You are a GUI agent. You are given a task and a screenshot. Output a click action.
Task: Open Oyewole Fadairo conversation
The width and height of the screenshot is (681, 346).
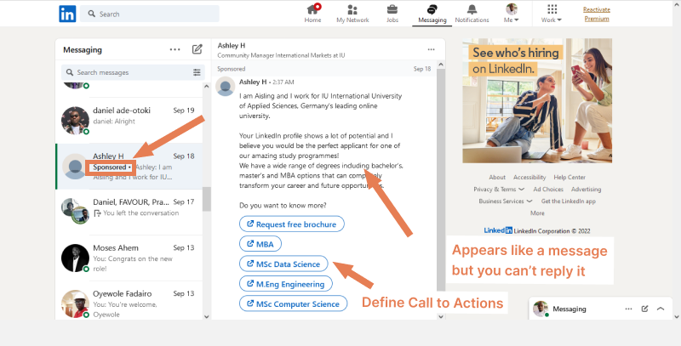point(129,301)
